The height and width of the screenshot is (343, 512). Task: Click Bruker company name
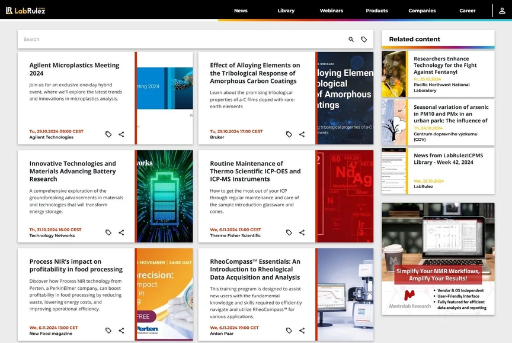[x=217, y=137]
